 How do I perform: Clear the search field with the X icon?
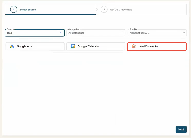click(61, 33)
